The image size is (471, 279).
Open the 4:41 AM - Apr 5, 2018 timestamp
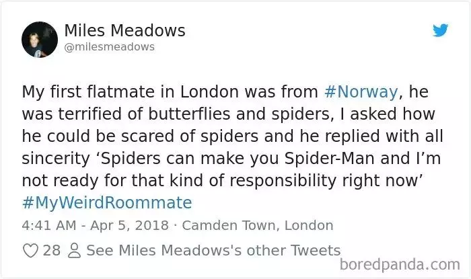[96, 225]
